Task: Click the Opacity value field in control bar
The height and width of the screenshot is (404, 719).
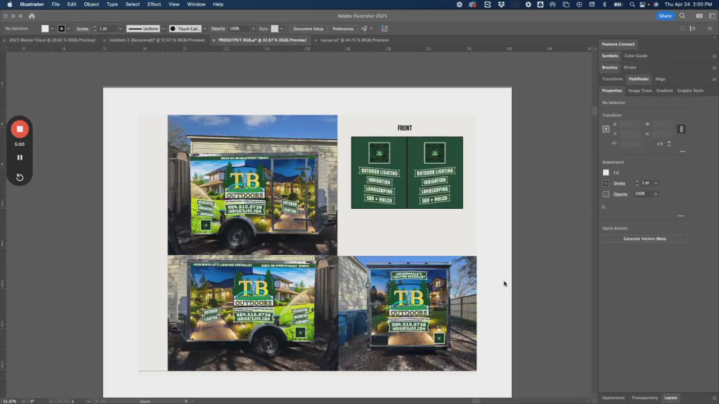Action: point(238,29)
